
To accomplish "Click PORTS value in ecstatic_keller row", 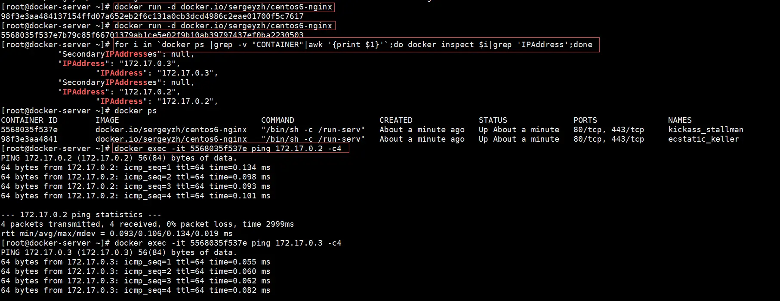I will point(609,139).
